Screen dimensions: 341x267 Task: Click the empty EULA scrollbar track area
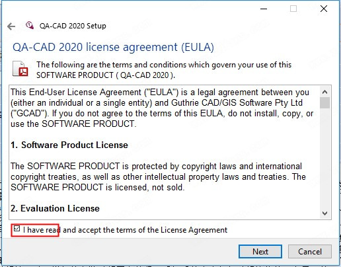click(x=324, y=158)
